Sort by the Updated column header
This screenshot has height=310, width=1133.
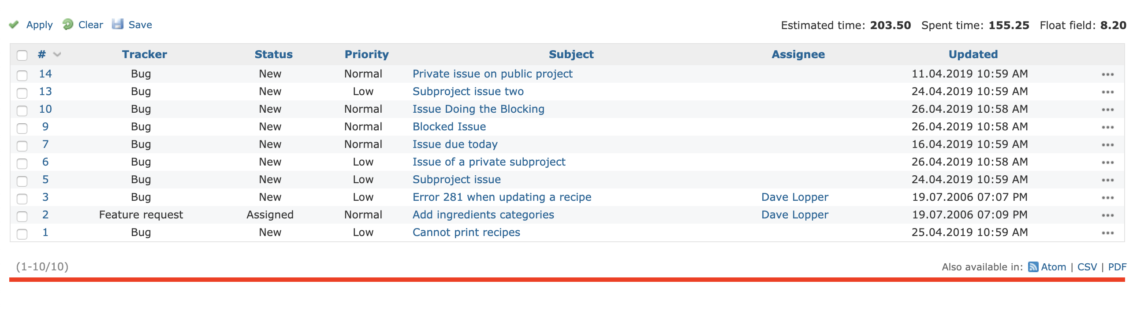[x=973, y=55]
